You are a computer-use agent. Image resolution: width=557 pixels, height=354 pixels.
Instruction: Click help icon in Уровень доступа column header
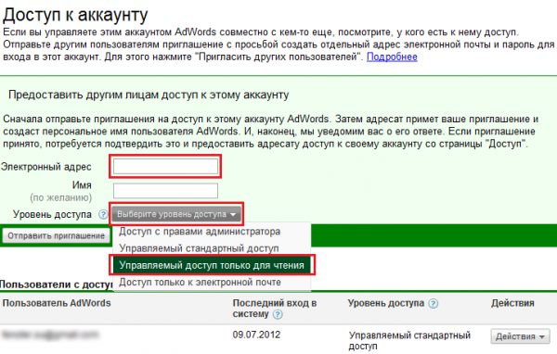pos(433,304)
